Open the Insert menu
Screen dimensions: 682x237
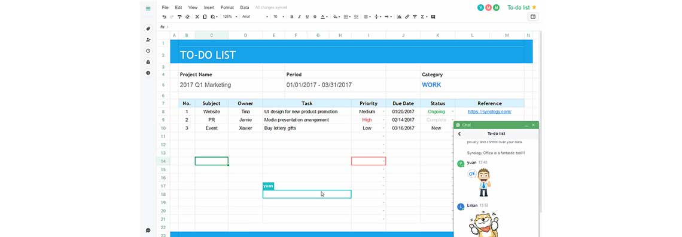(209, 7)
